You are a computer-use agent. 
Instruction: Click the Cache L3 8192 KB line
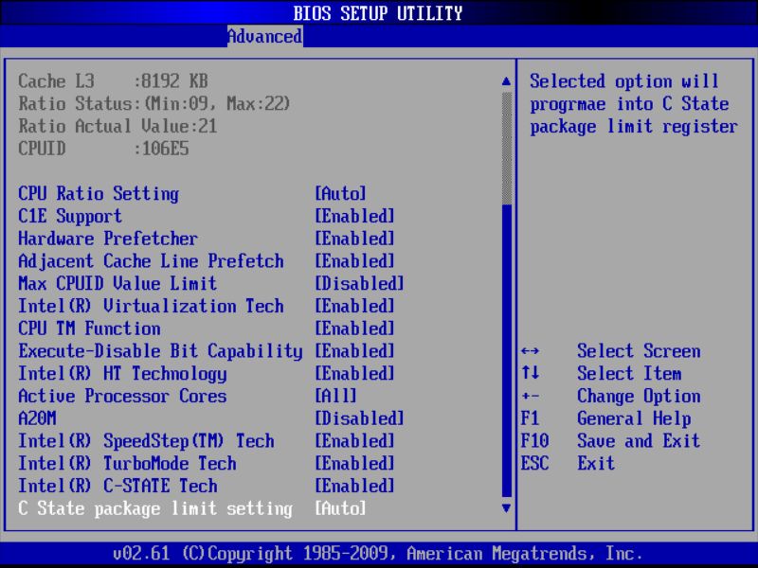(113, 81)
